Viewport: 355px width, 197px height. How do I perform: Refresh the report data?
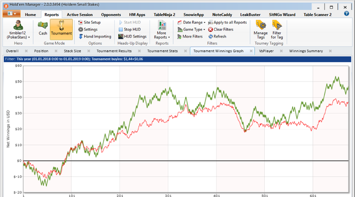click(x=217, y=36)
